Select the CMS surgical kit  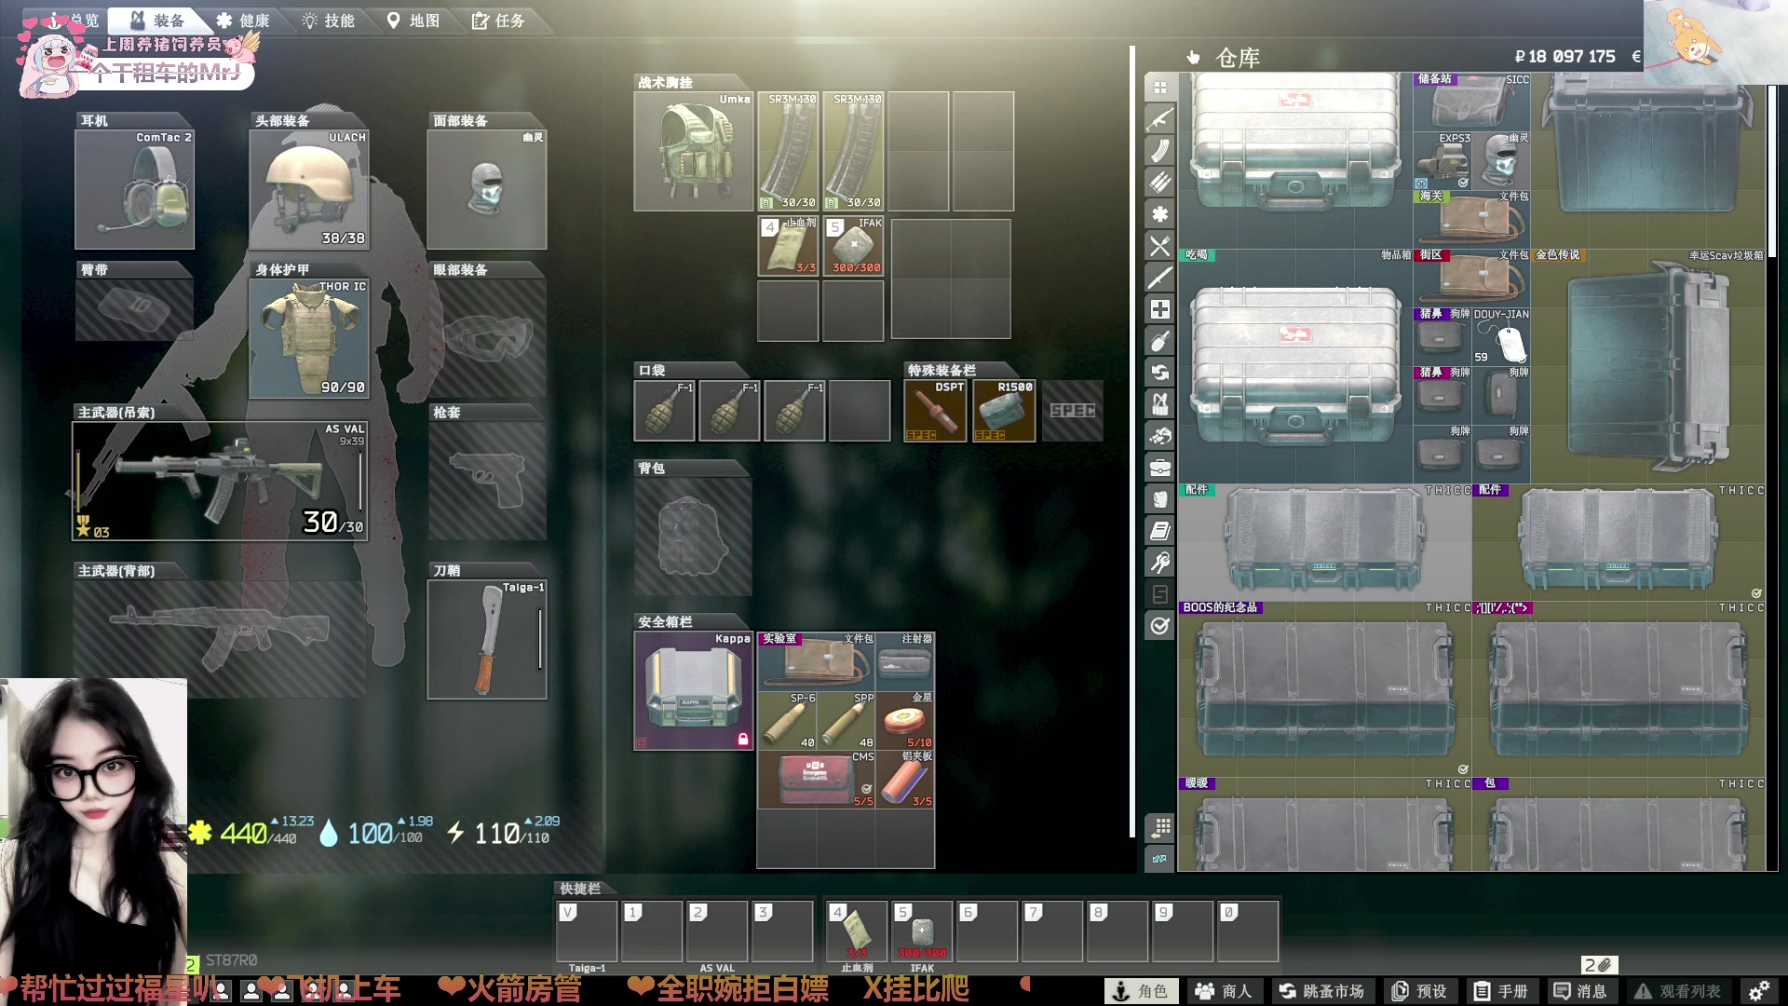coord(817,780)
